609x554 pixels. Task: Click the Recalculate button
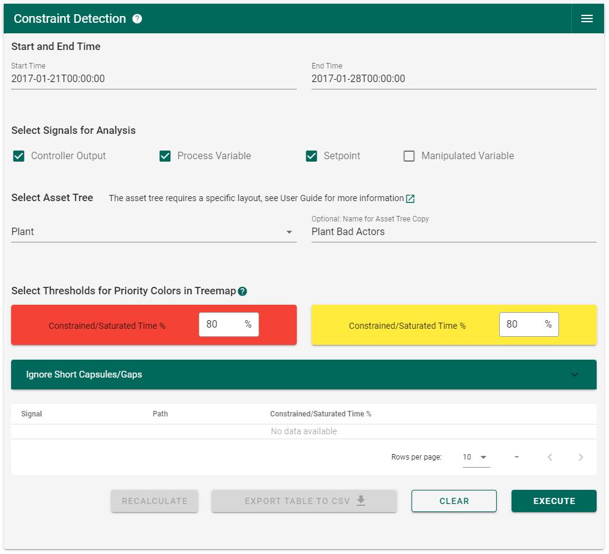click(x=155, y=501)
